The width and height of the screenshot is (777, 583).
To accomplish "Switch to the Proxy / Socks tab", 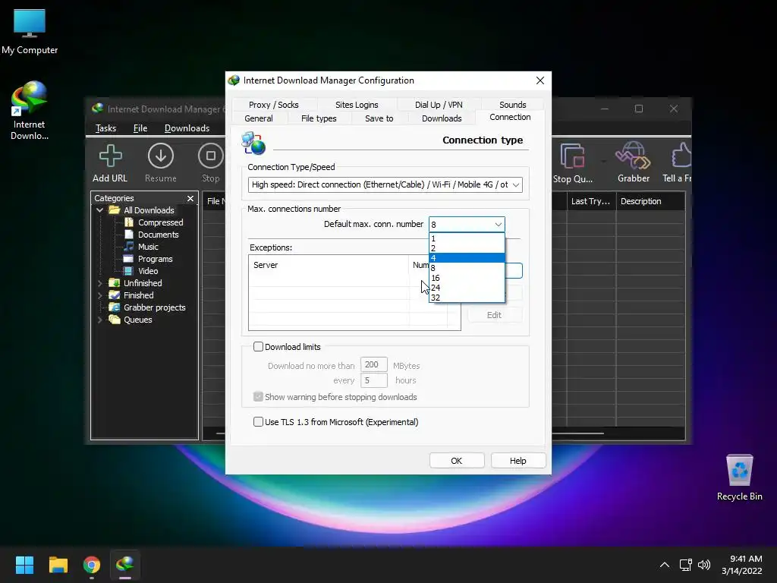I will (x=273, y=105).
